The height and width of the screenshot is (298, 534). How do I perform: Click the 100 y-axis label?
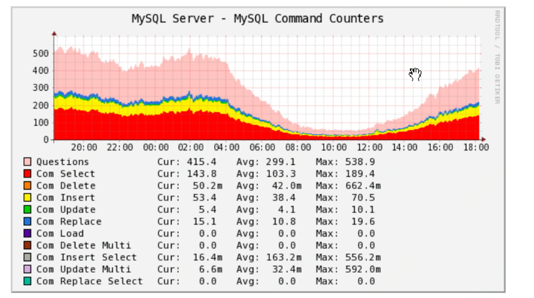click(x=41, y=122)
